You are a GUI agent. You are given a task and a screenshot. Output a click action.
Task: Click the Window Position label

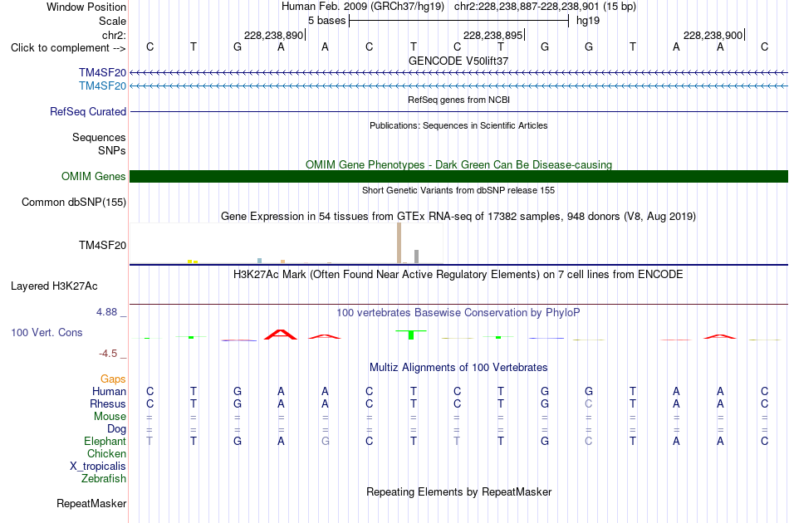coord(86,7)
